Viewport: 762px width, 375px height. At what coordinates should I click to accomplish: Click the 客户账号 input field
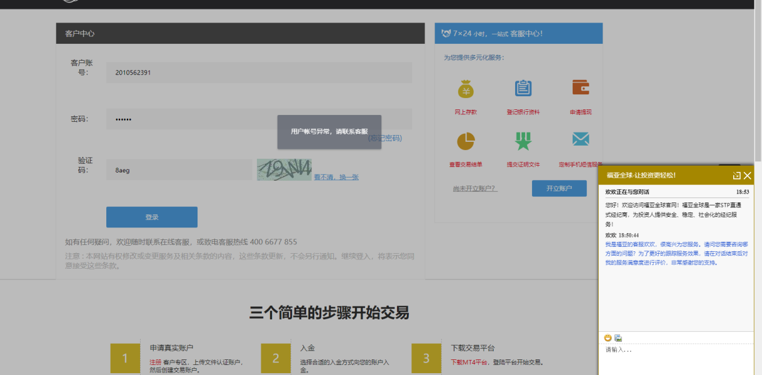259,72
